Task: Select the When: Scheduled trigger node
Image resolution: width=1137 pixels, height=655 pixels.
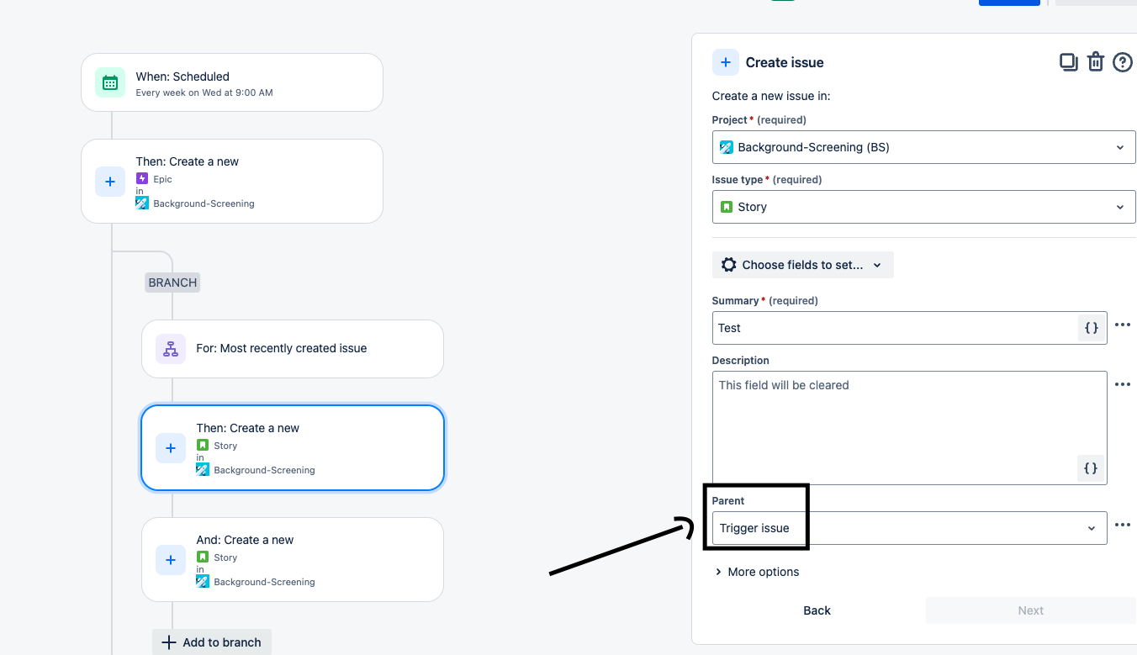Action: pyautogui.click(x=232, y=82)
